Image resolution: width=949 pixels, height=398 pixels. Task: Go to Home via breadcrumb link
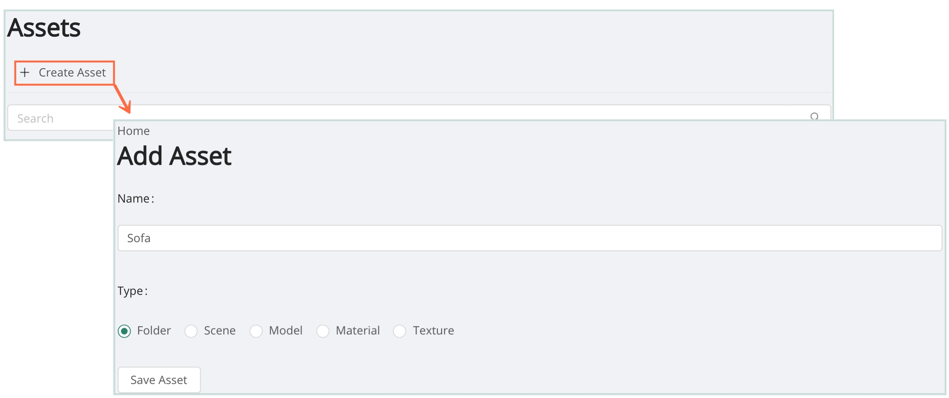click(x=133, y=131)
